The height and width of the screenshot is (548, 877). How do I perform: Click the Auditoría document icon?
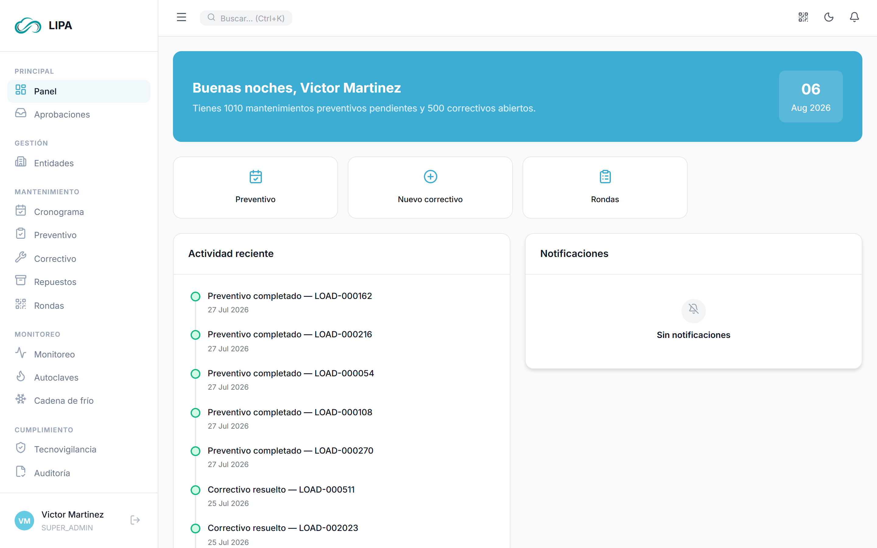coord(21,472)
